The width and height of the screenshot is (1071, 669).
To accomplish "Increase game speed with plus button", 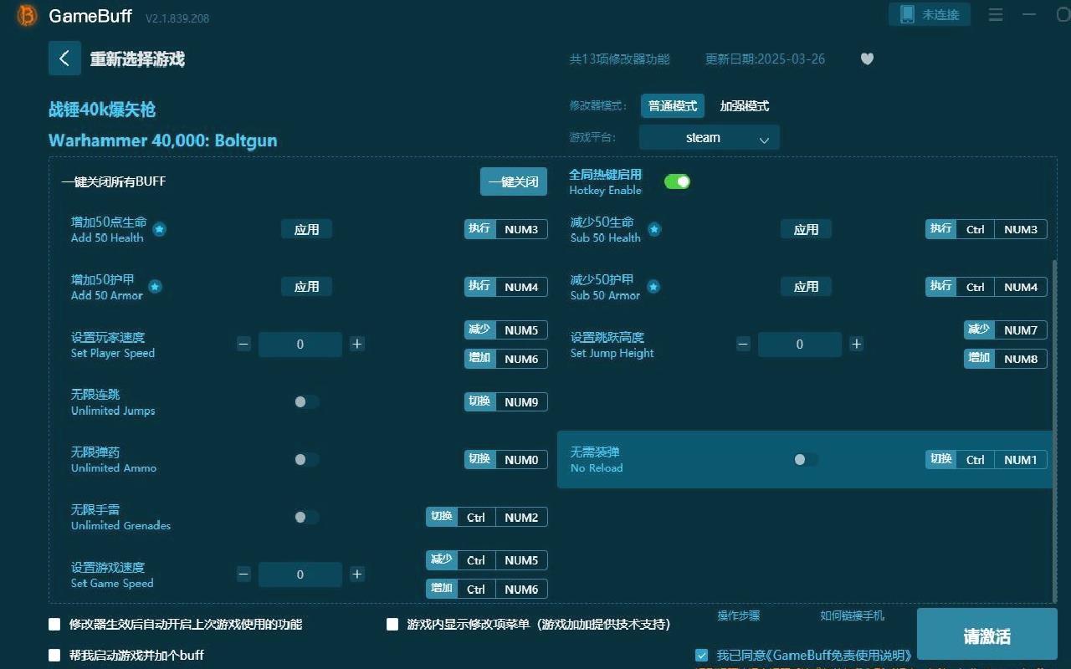I will (356, 574).
